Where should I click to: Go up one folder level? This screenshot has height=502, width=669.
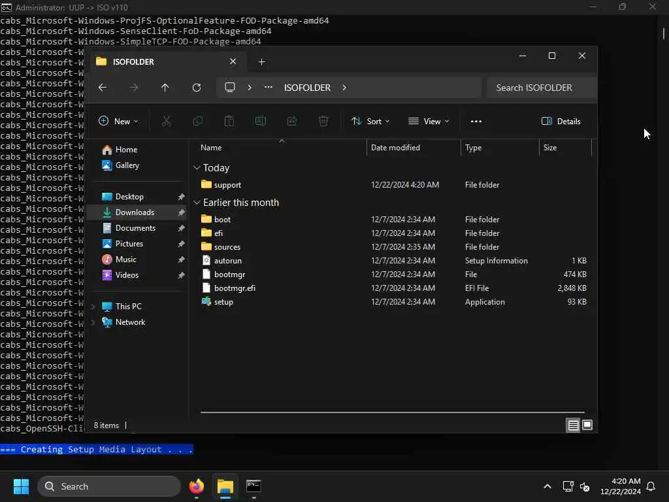pos(165,88)
